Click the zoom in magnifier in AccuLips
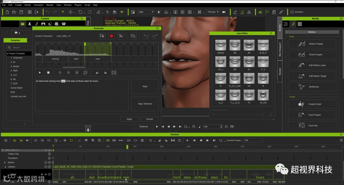Viewport: 344px width, 185px height. 69,72
